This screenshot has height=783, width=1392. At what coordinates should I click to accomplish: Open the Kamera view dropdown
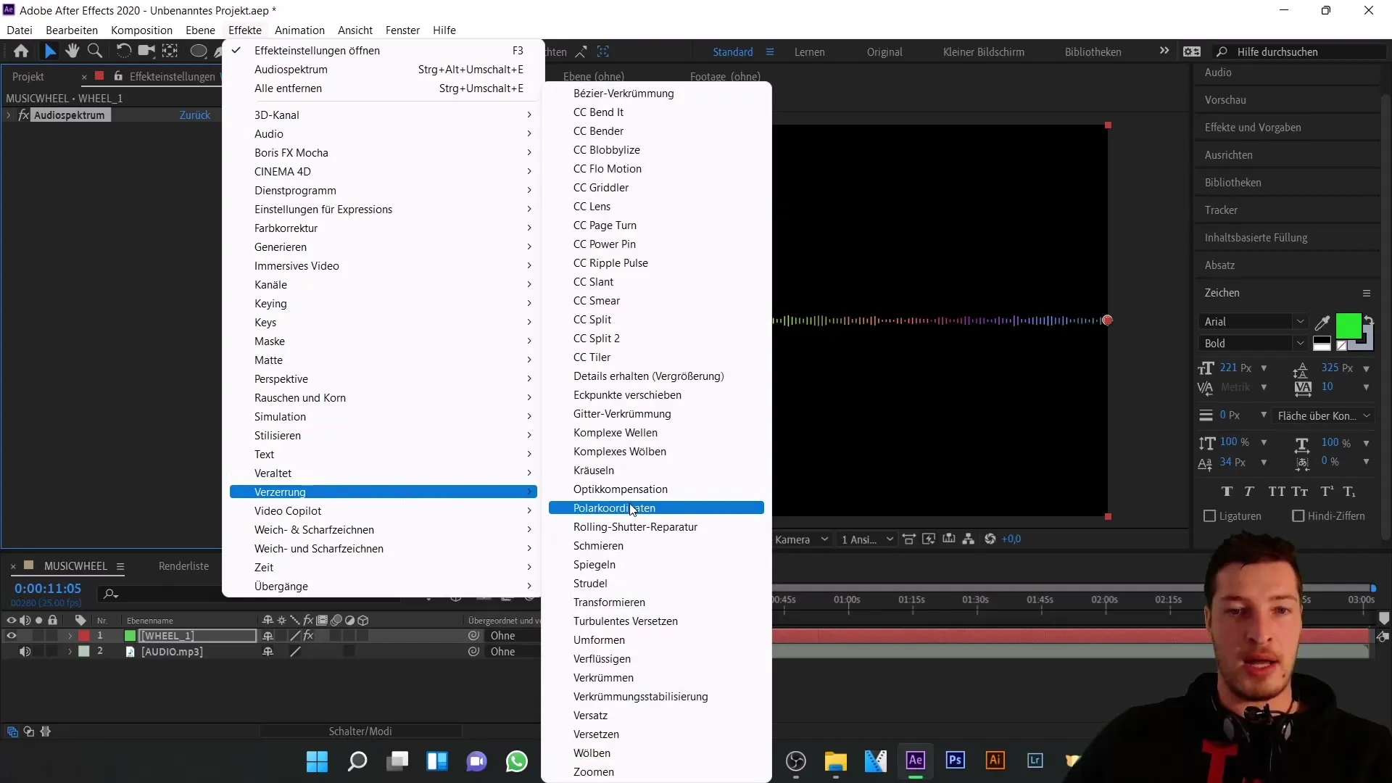801,539
